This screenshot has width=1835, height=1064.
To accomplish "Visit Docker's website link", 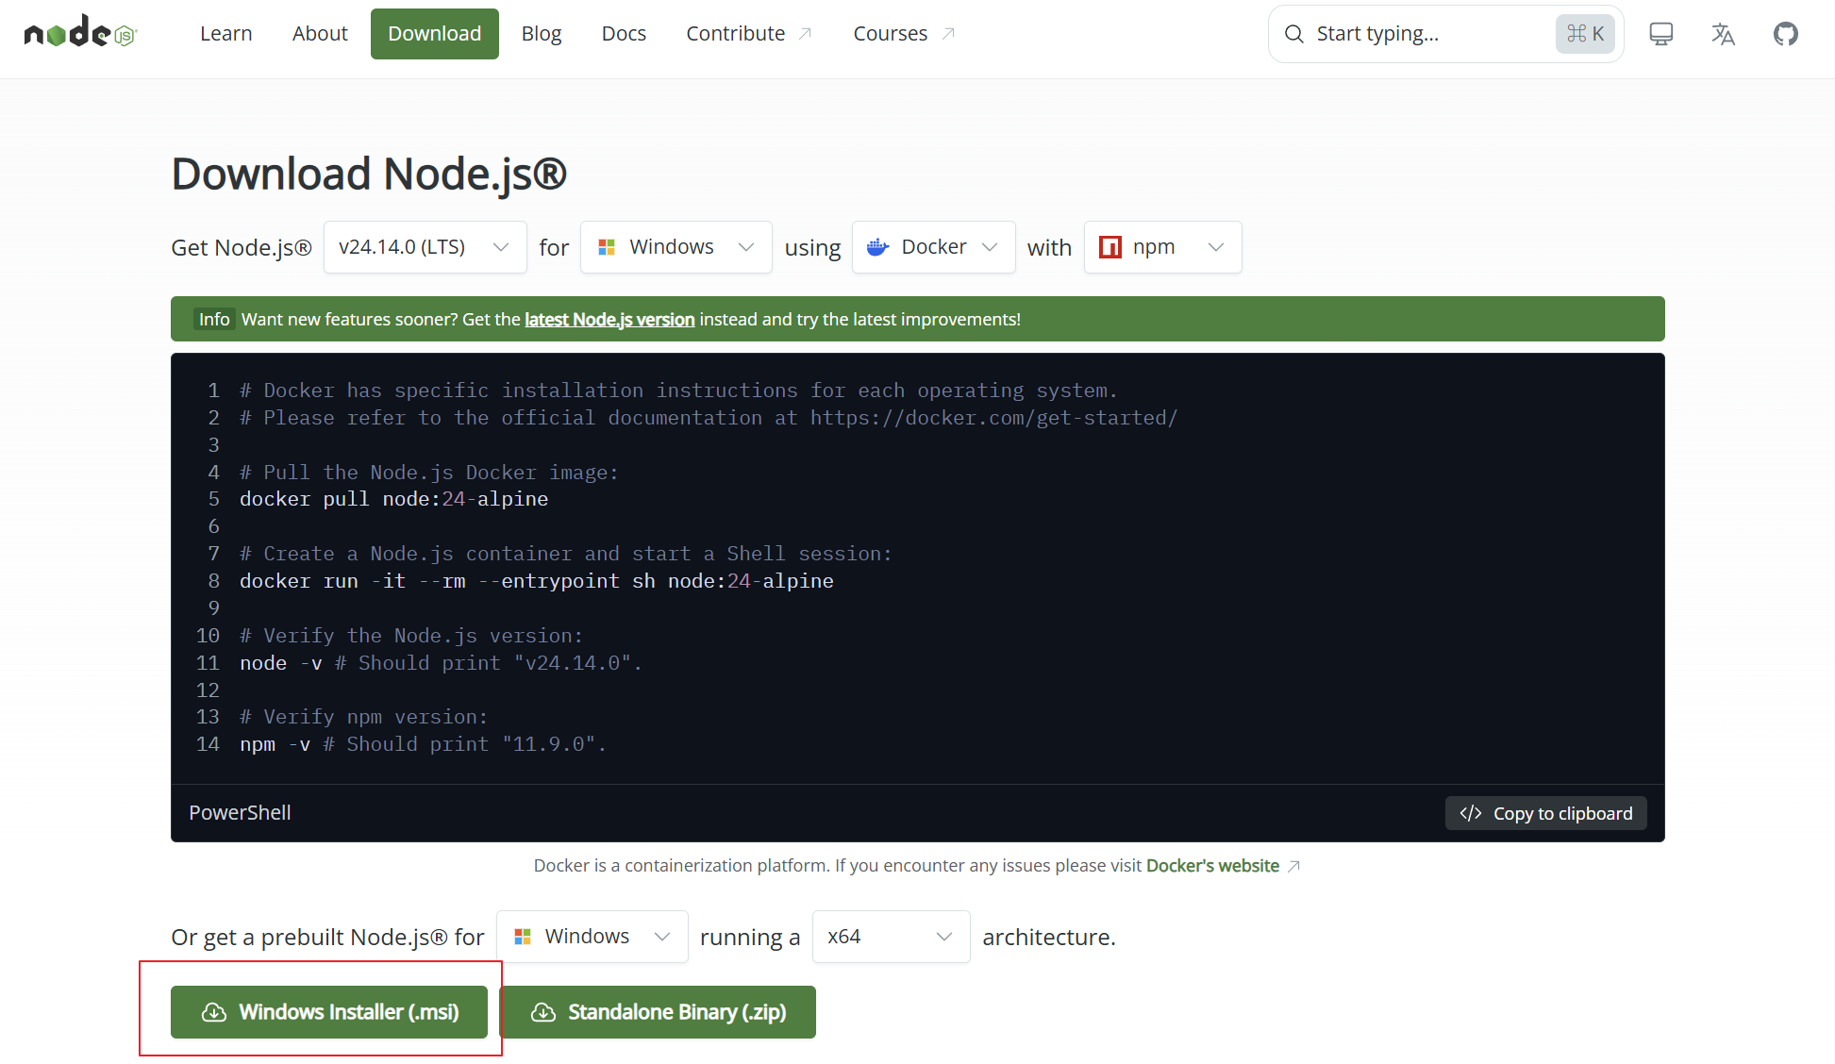I will 1212,865.
